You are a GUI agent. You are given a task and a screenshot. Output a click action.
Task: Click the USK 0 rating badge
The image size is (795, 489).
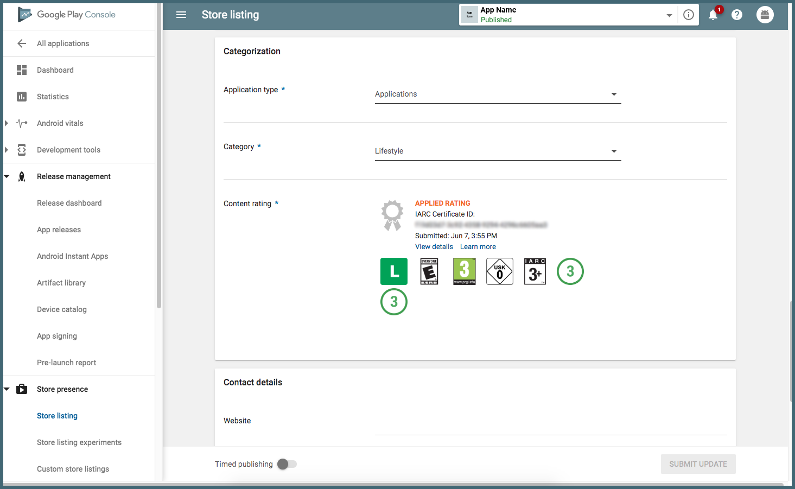(500, 271)
